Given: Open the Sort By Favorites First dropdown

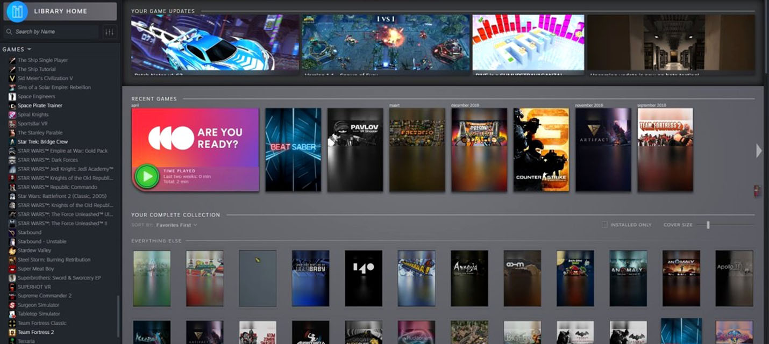Looking at the screenshot, I should pos(177,225).
